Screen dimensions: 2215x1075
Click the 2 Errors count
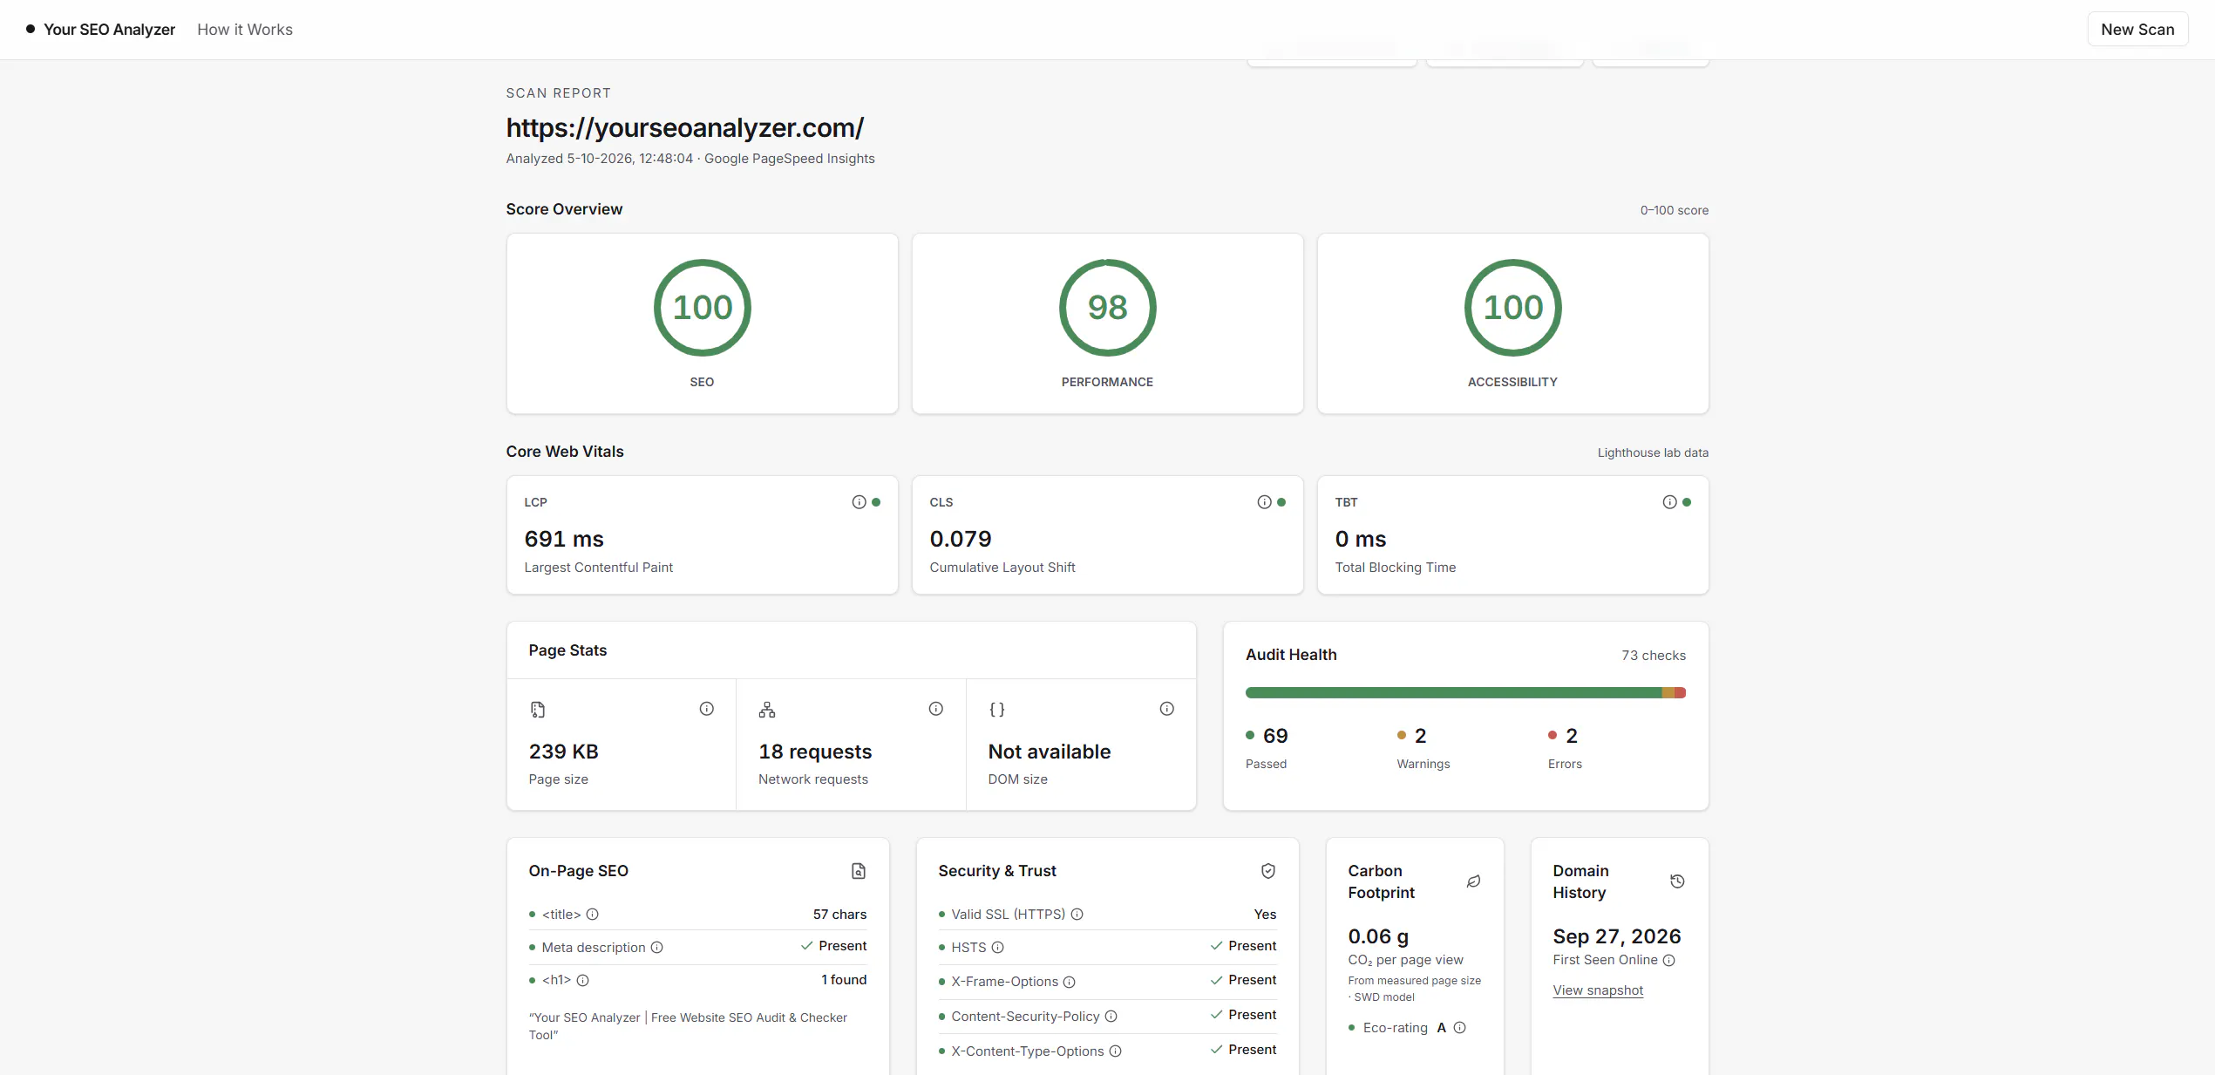point(1571,736)
